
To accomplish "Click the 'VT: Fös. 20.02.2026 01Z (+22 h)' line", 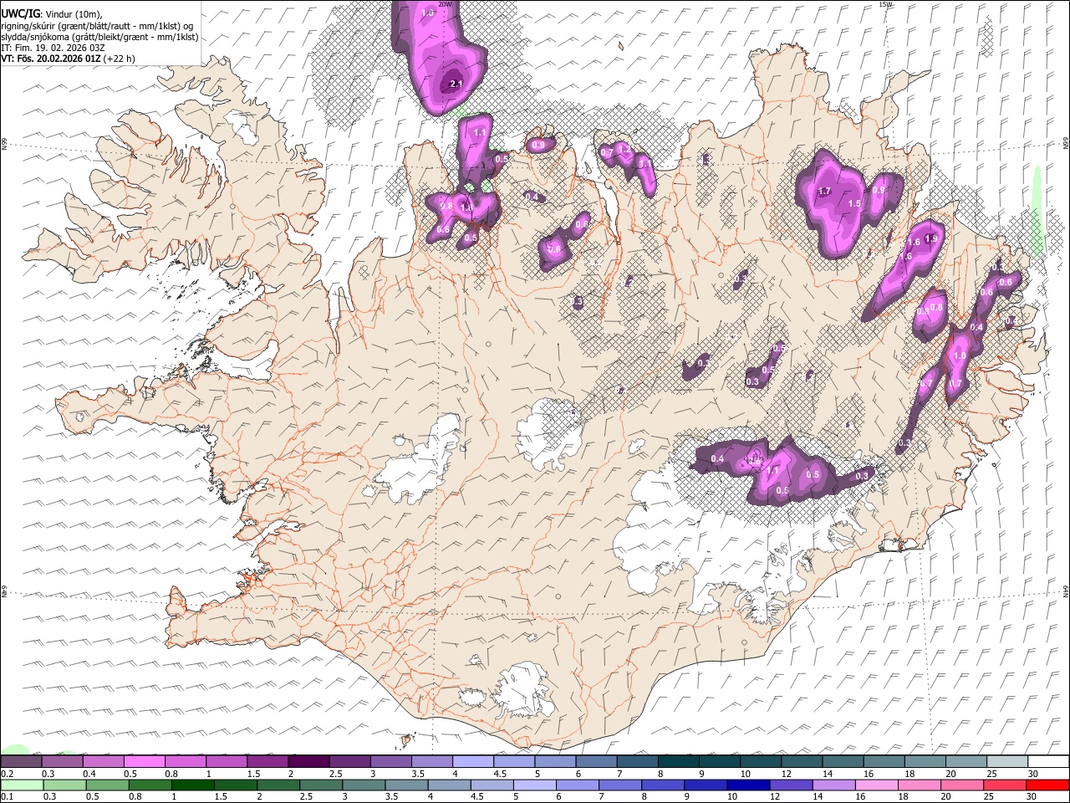I will click(x=69, y=59).
